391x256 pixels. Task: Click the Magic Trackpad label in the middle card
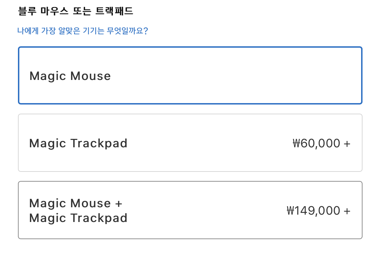pos(78,143)
